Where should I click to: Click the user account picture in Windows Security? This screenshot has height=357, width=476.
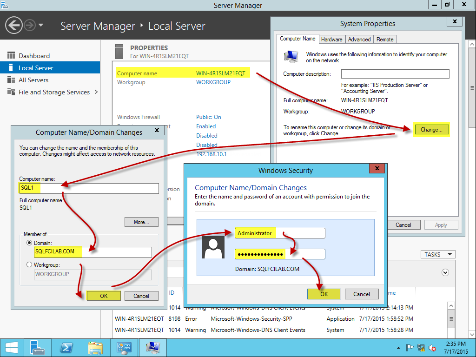pyautogui.click(x=213, y=247)
